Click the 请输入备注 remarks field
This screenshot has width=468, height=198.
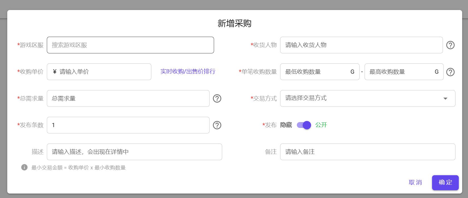point(367,152)
